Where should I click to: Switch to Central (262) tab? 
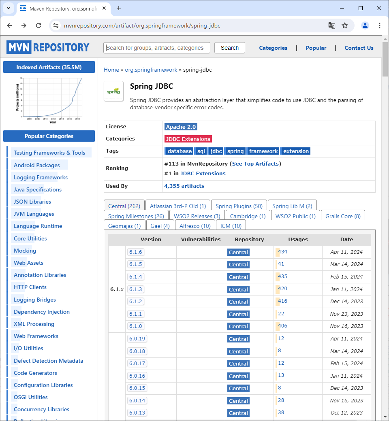tap(124, 206)
